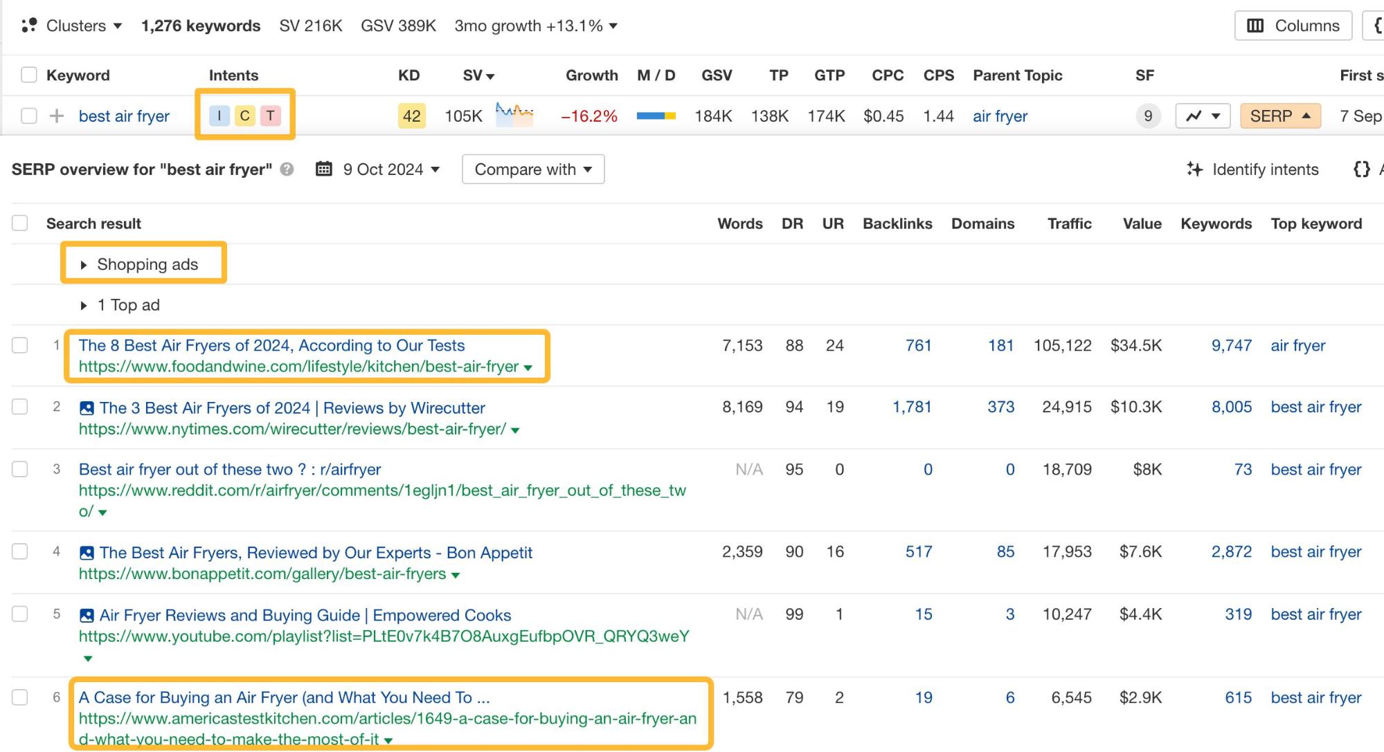
Task: Click The 8 Best Air Fryers result title
Action: [271, 345]
